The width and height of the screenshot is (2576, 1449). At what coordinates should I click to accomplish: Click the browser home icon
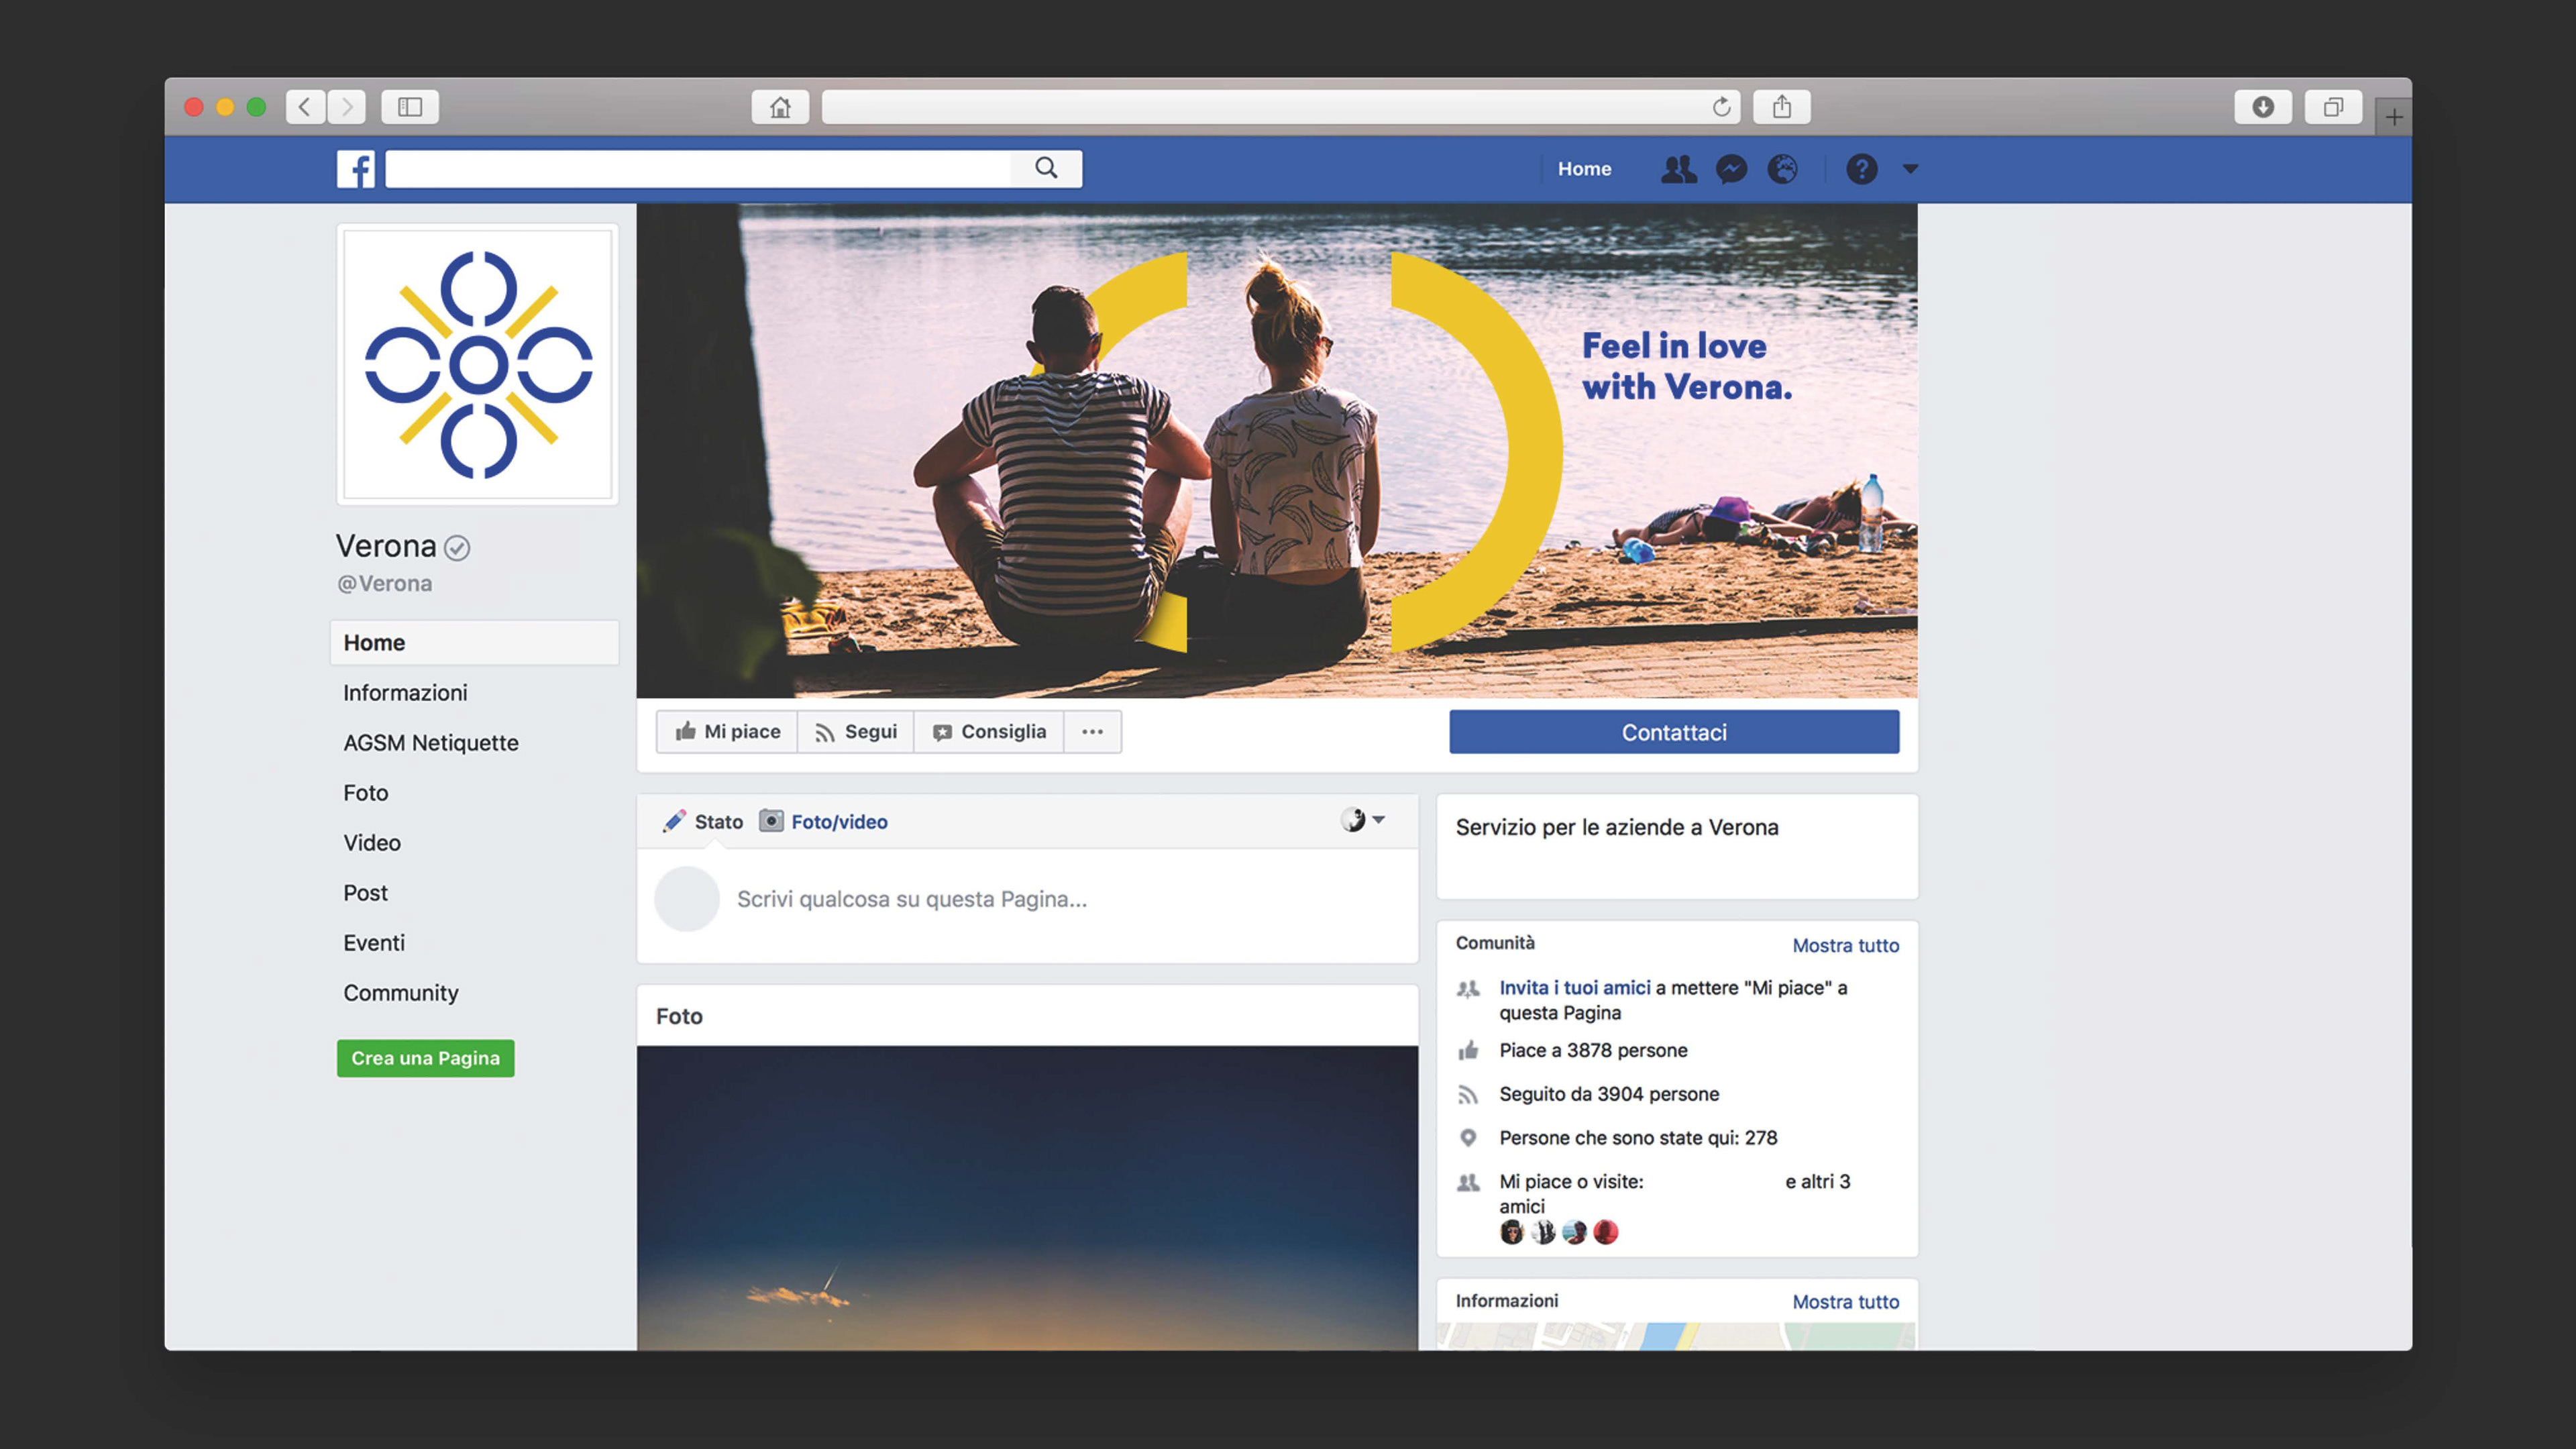pos(780,107)
